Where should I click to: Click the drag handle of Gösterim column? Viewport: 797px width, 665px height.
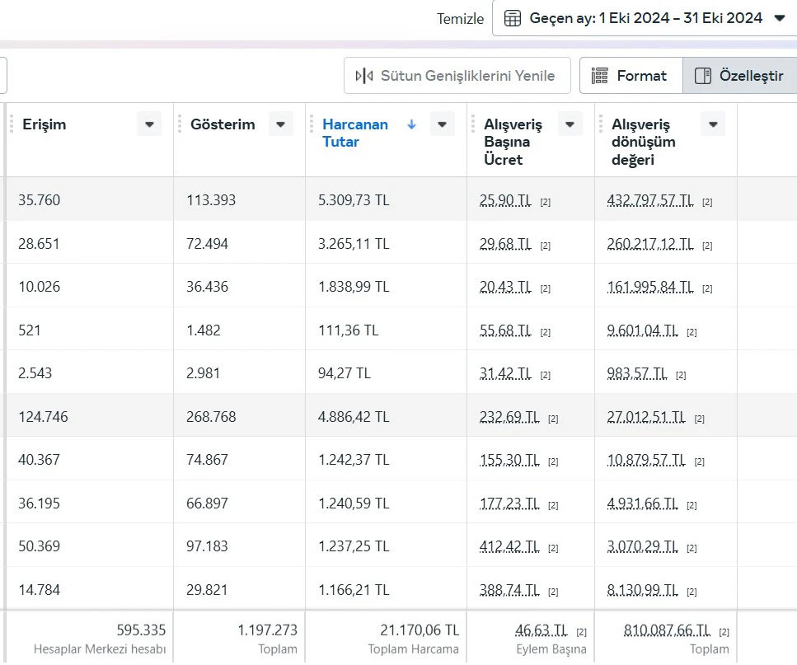click(180, 124)
